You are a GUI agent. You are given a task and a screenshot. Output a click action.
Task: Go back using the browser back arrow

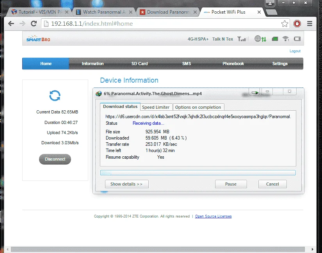click(11, 24)
